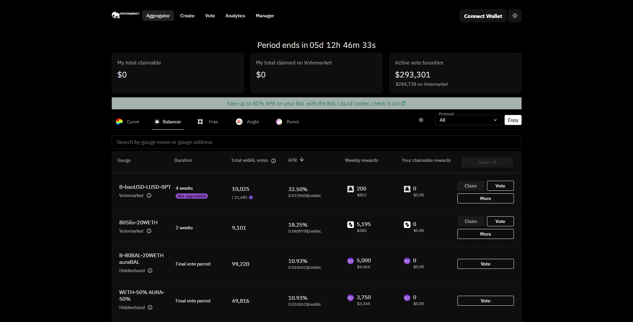The width and height of the screenshot is (633, 322).
Task: Open the Analytics menu item
Action: tap(235, 16)
